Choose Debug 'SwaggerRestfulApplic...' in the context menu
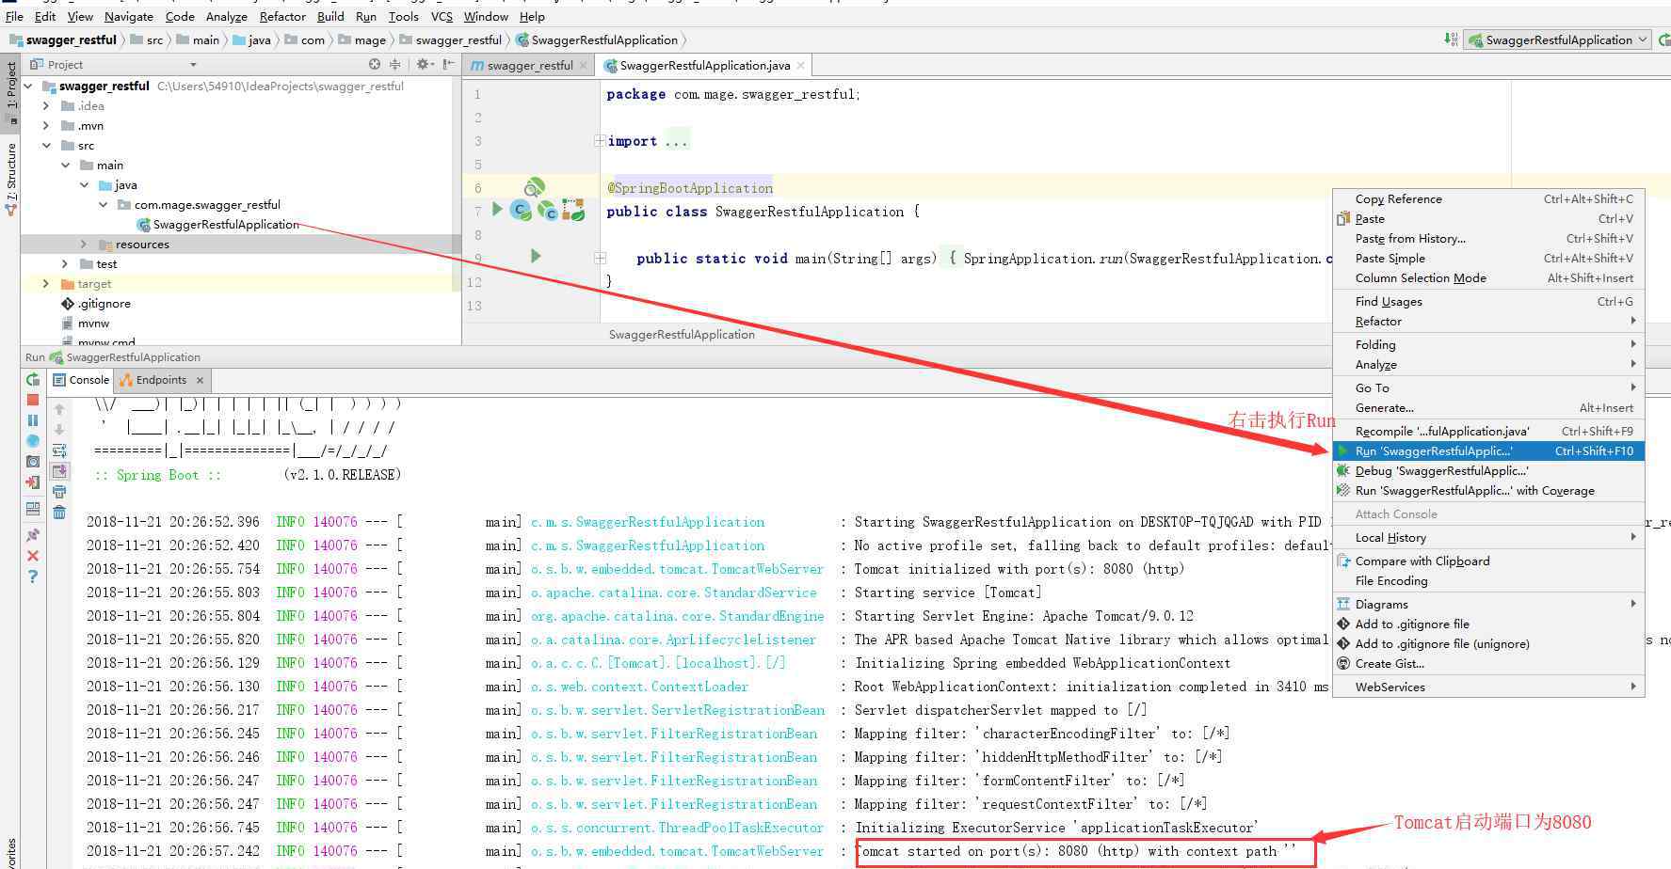Image resolution: width=1671 pixels, height=869 pixels. coord(1488,470)
